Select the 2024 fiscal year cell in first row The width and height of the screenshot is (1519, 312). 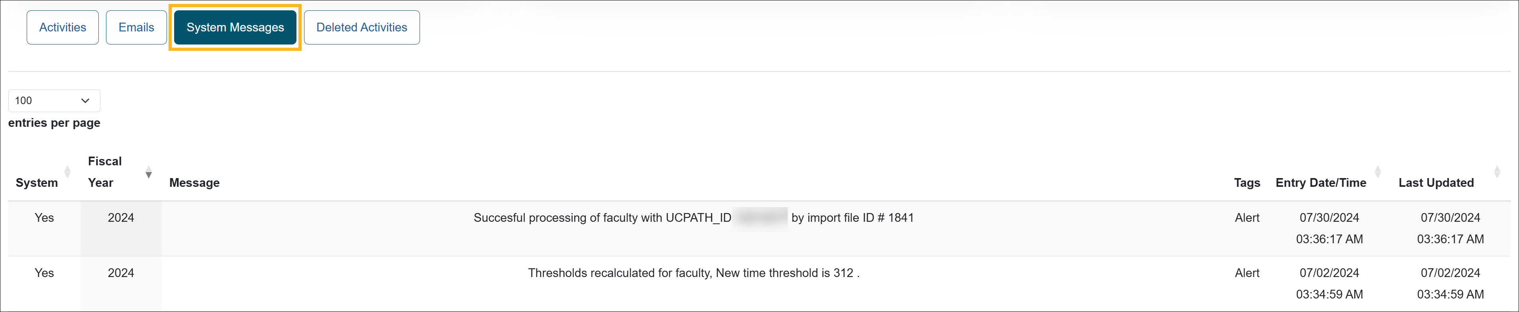[121, 217]
